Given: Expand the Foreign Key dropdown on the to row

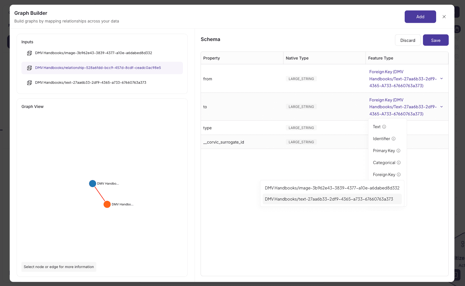Looking at the screenshot, I should tap(442, 107).
